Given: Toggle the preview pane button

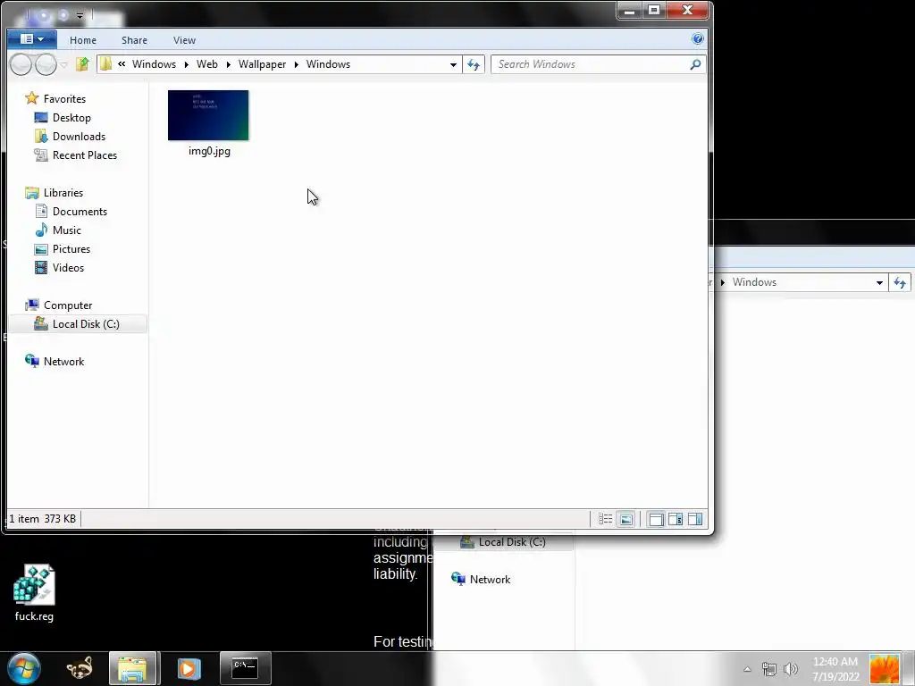Looking at the screenshot, I should pyautogui.click(x=695, y=519).
